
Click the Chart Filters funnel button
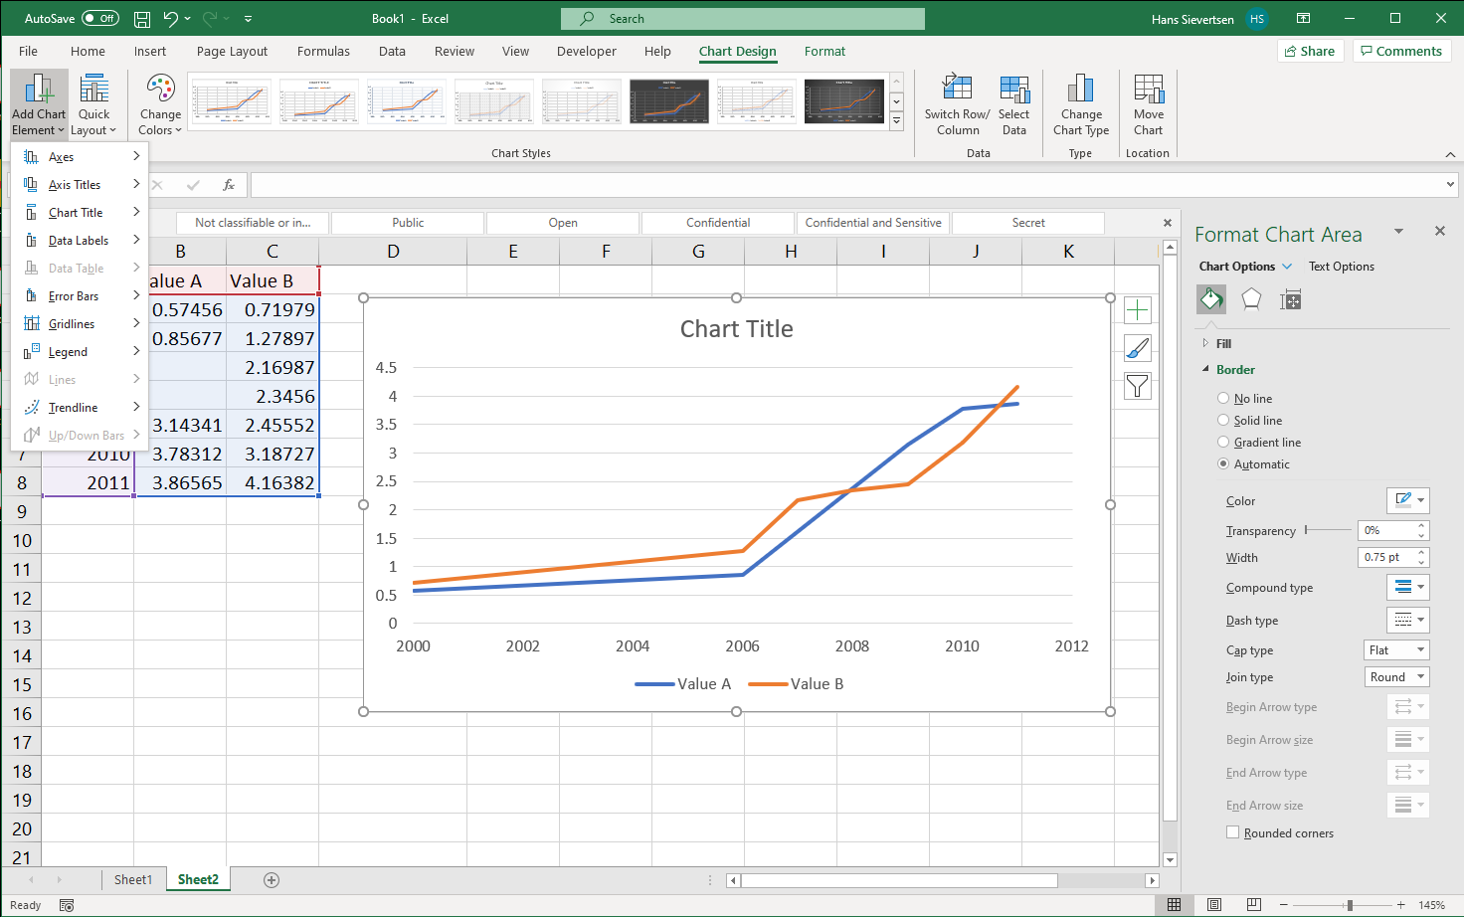coord(1138,386)
